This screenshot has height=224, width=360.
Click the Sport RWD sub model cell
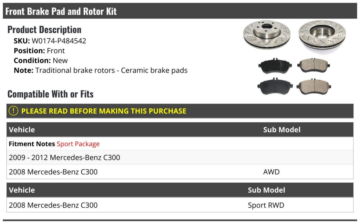[266, 205]
